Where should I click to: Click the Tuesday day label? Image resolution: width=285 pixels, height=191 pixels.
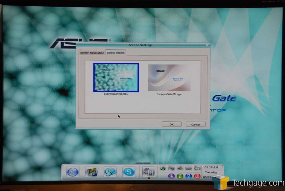pos(211,172)
